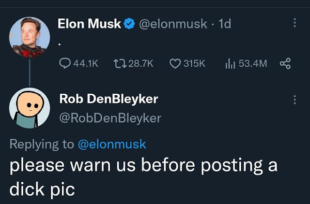
Task: Click the 28.7K retweets count
Action: coord(139,63)
